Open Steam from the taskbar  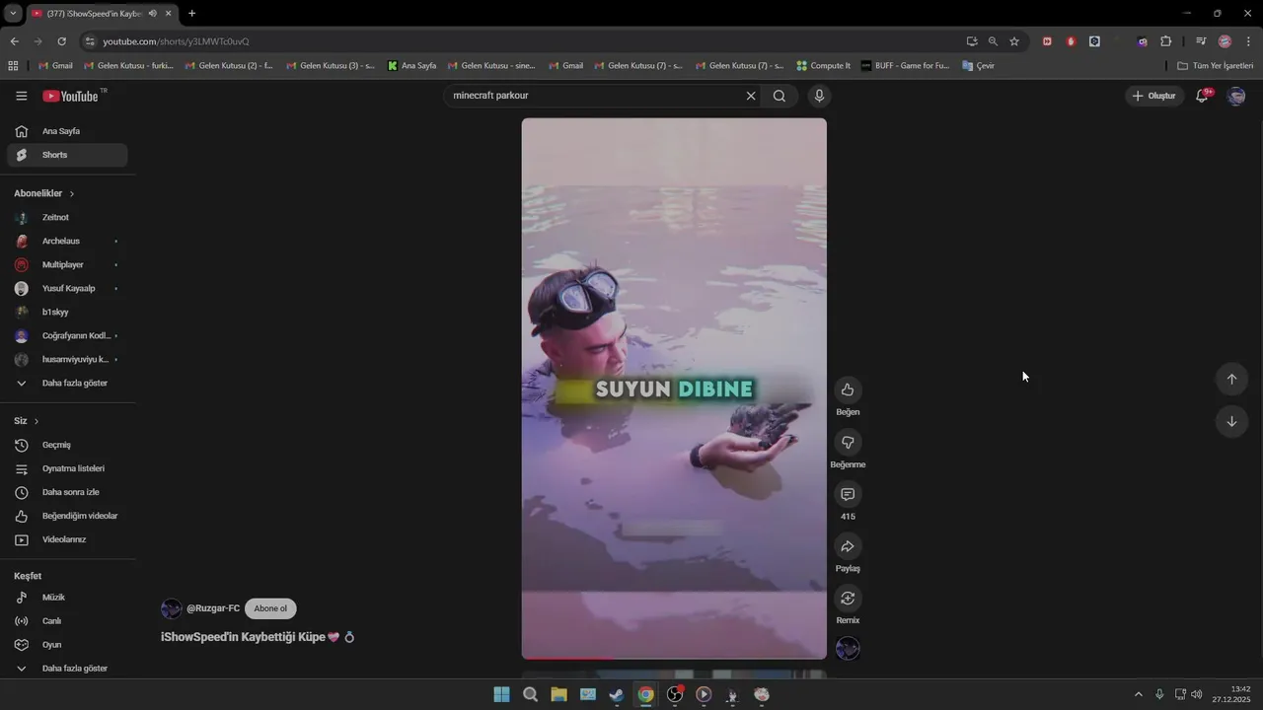click(617, 694)
